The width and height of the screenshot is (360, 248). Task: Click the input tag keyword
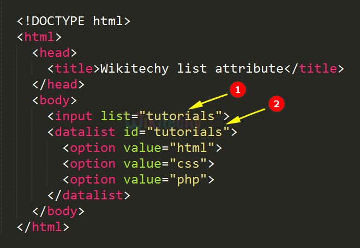click(x=74, y=116)
